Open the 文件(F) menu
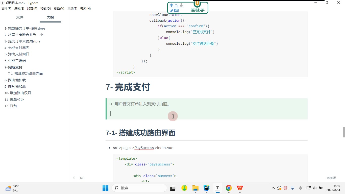Viewport: 345px width, 194px height. [x=6, y=9]
